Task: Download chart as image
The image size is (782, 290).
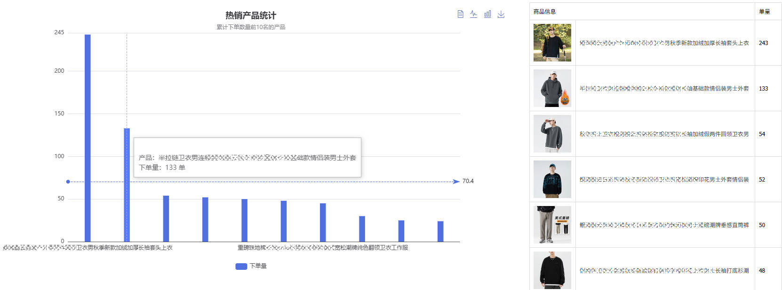Action: (501, 14)
